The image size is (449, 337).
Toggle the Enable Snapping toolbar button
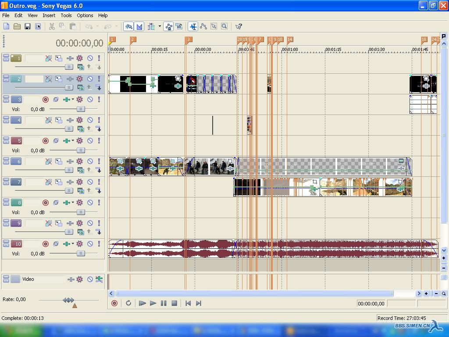click(128, 27)
